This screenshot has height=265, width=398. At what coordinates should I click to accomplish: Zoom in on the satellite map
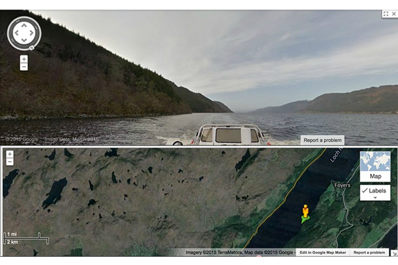10,154
